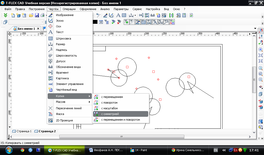Open the Файл menu
264x155 pixels.
8,9
